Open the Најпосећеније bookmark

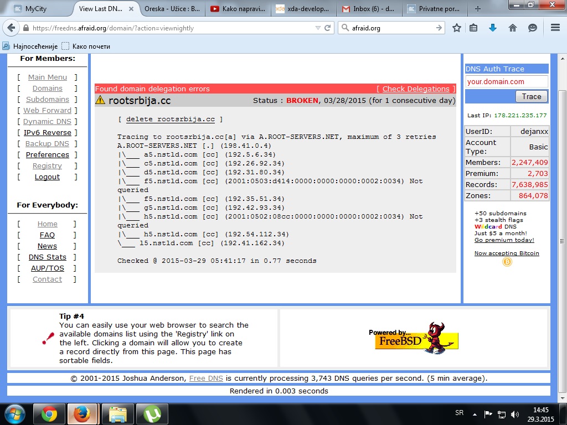[30, 46]
